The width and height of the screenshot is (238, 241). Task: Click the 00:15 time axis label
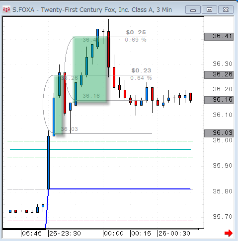click(x=141, y=234)
